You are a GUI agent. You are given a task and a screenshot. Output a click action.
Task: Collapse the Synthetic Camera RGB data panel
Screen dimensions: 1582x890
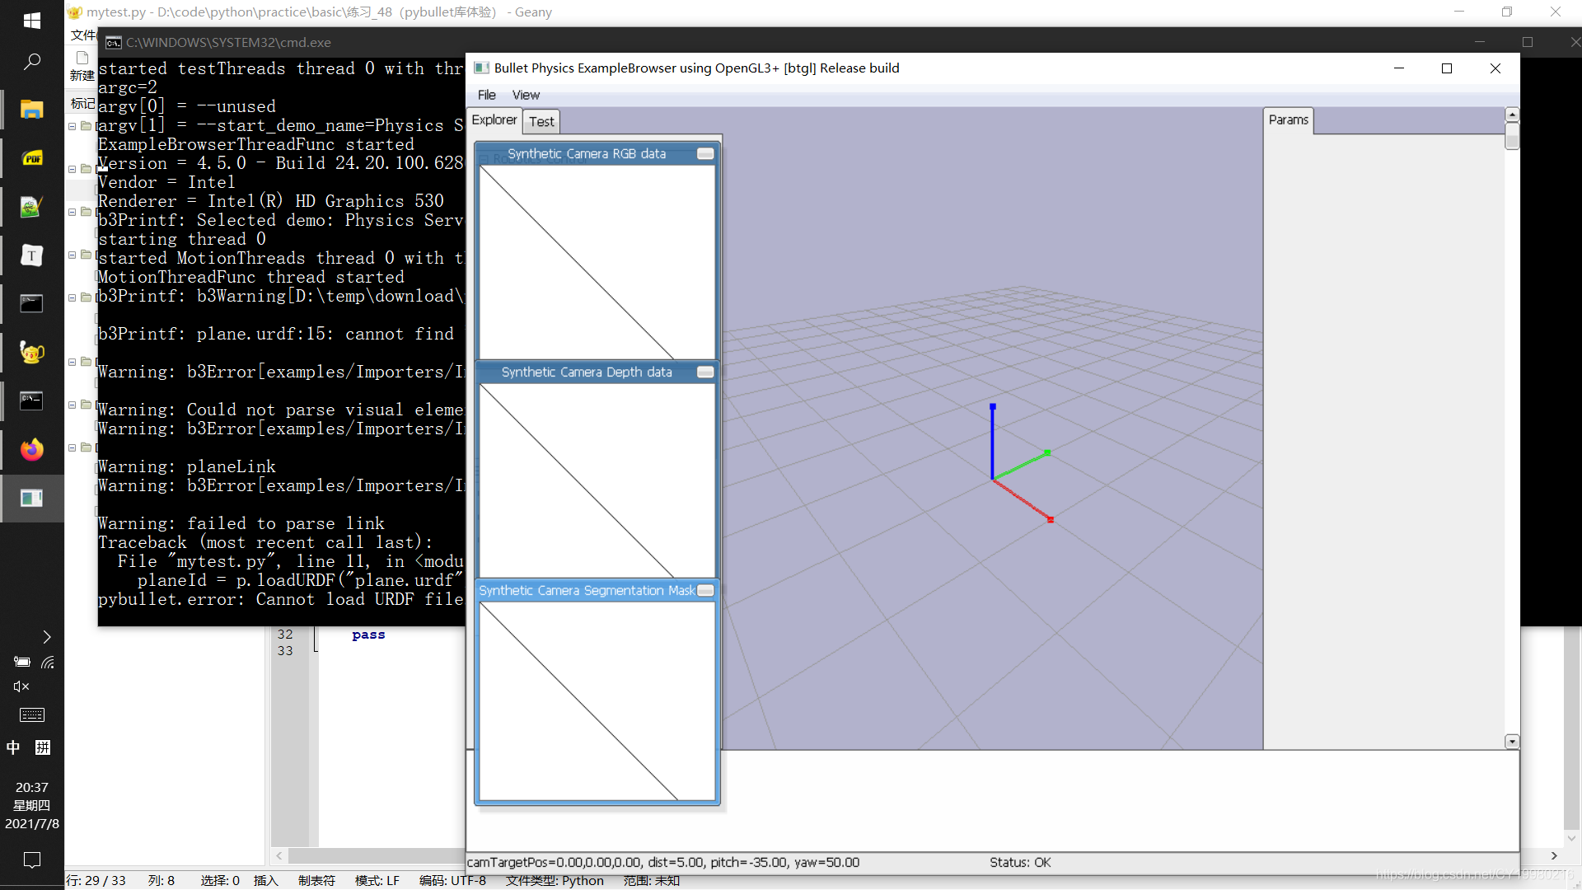click(705, 154)
